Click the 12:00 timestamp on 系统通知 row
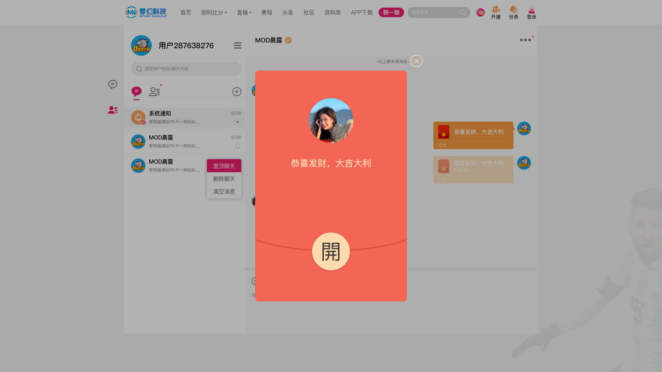 pyautogui.click(x=236, y=113)
